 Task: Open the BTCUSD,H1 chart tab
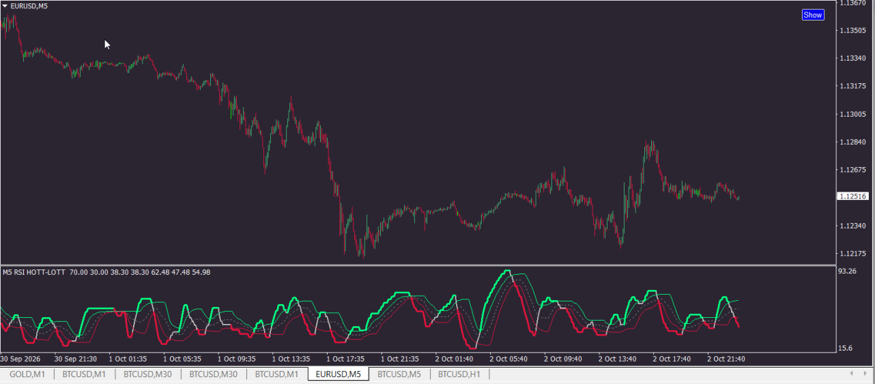tap(459, 374)
